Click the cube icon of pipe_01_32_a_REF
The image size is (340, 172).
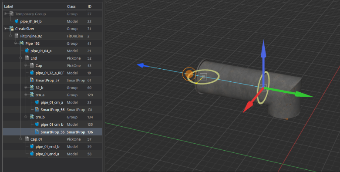(32, 73)
